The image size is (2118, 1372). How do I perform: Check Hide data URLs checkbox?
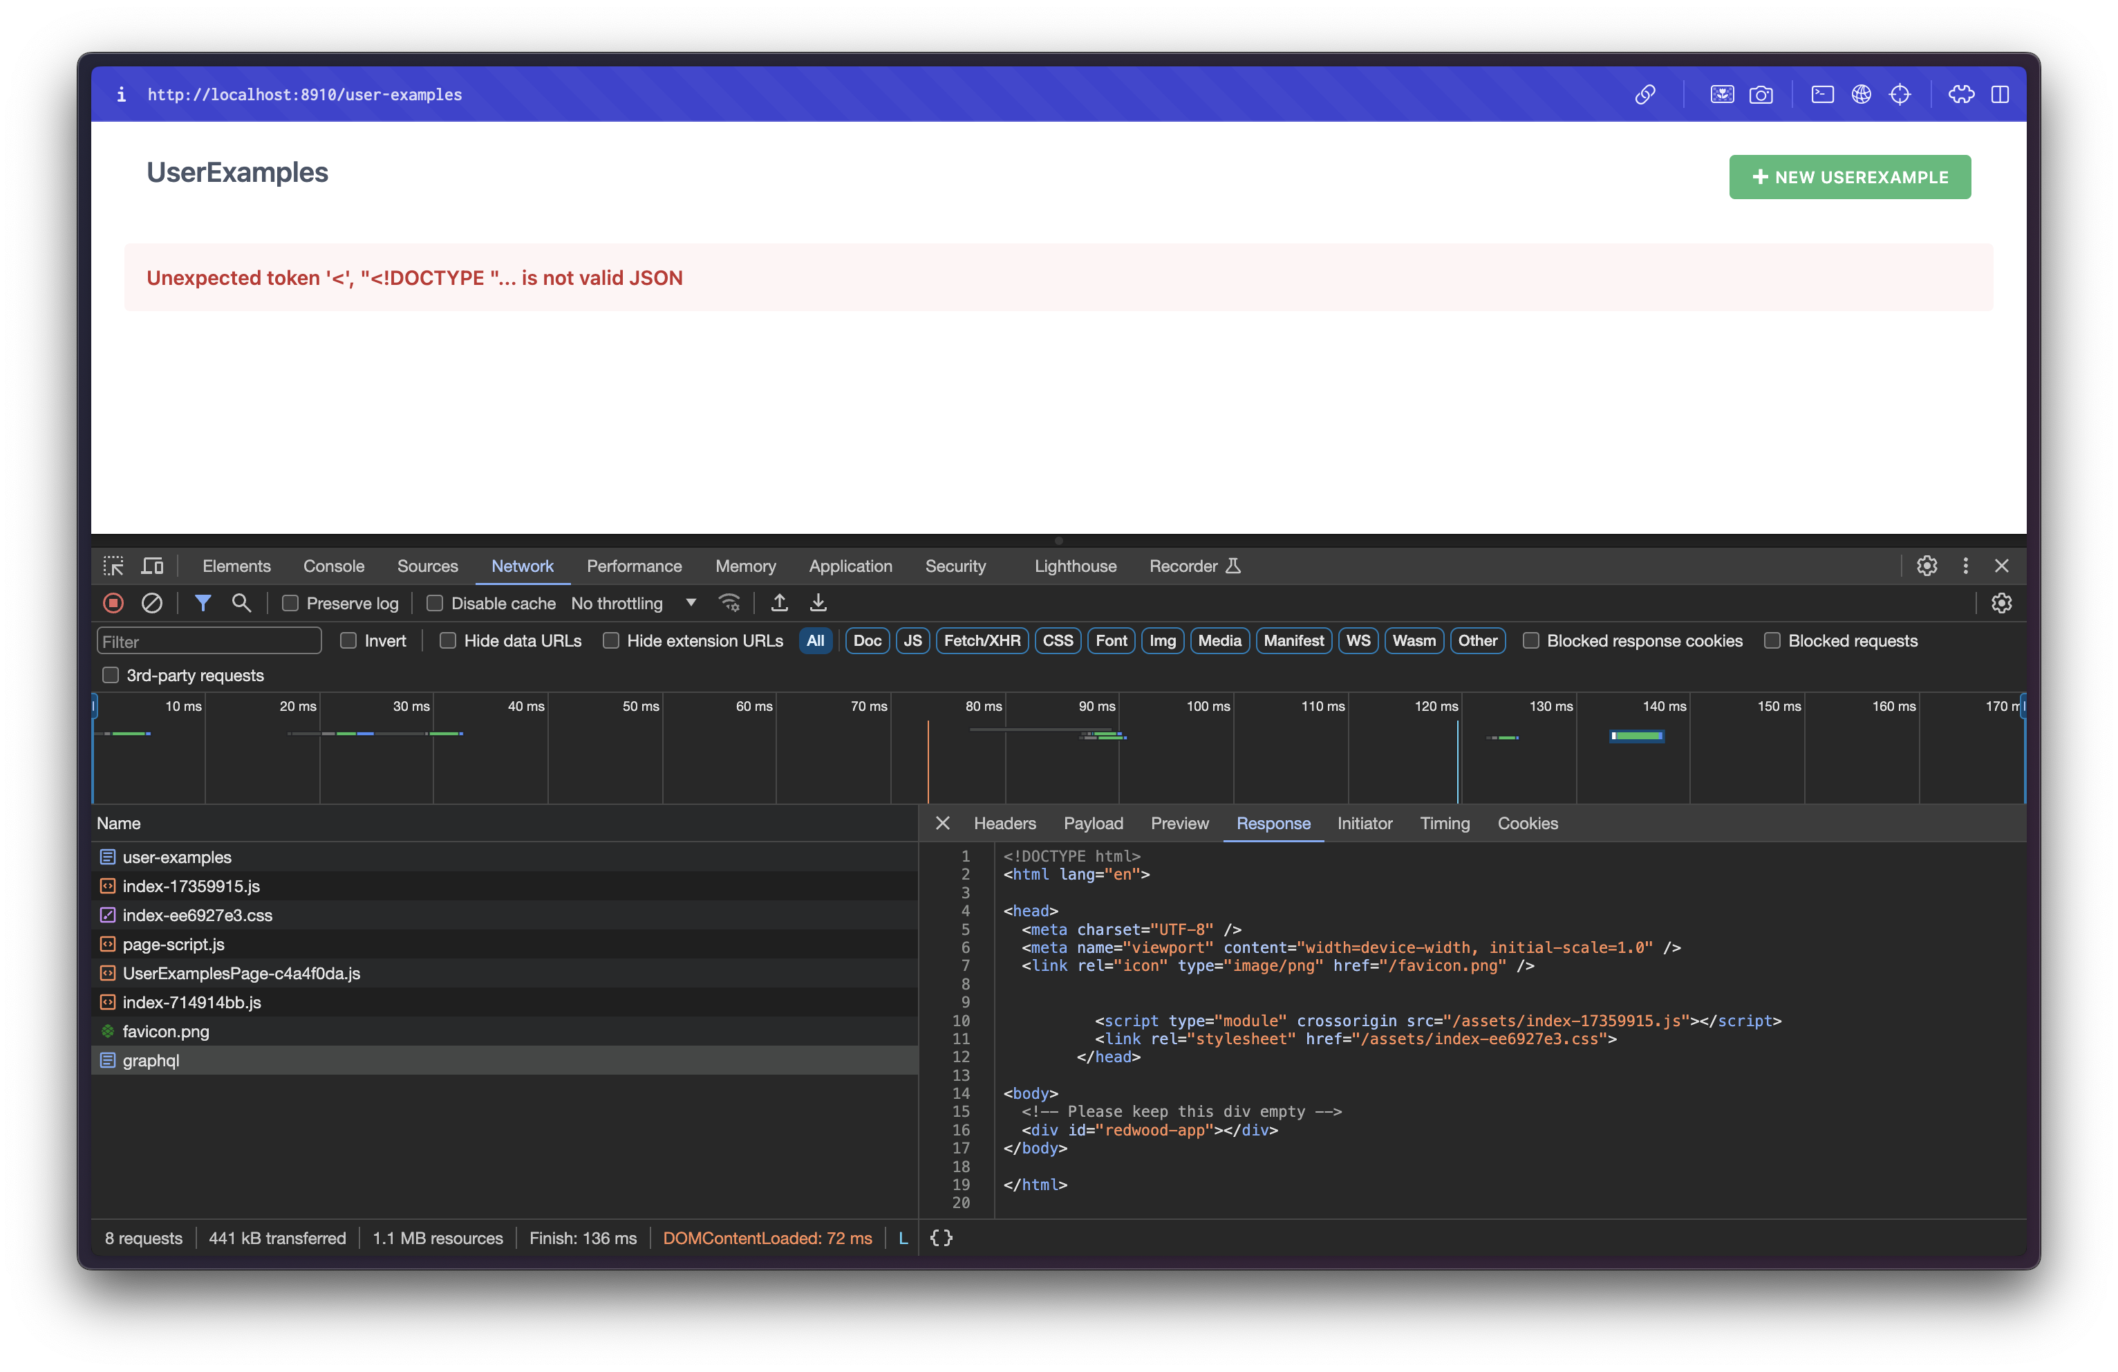coord(448,641)
